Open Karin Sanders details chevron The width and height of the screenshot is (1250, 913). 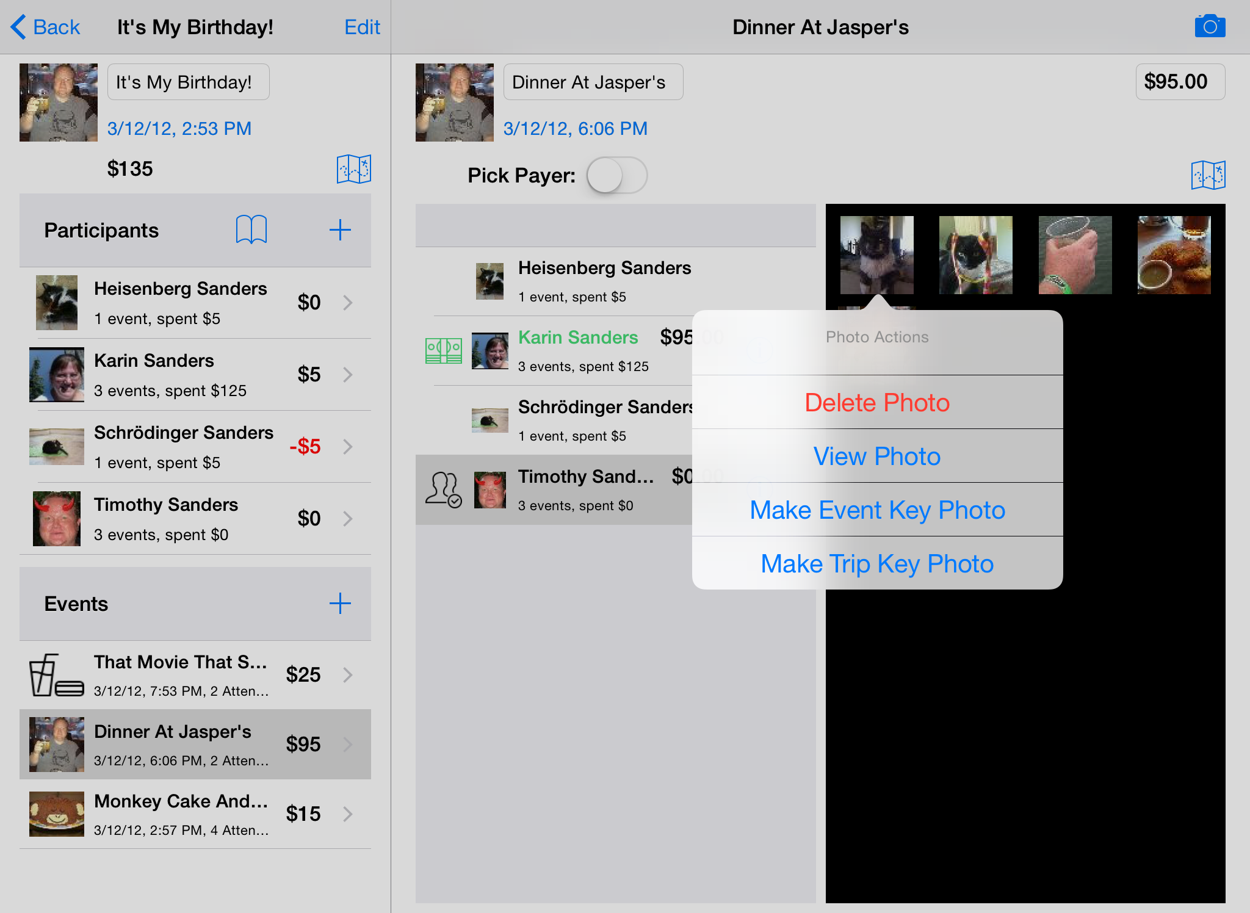(x=348, y=375)
